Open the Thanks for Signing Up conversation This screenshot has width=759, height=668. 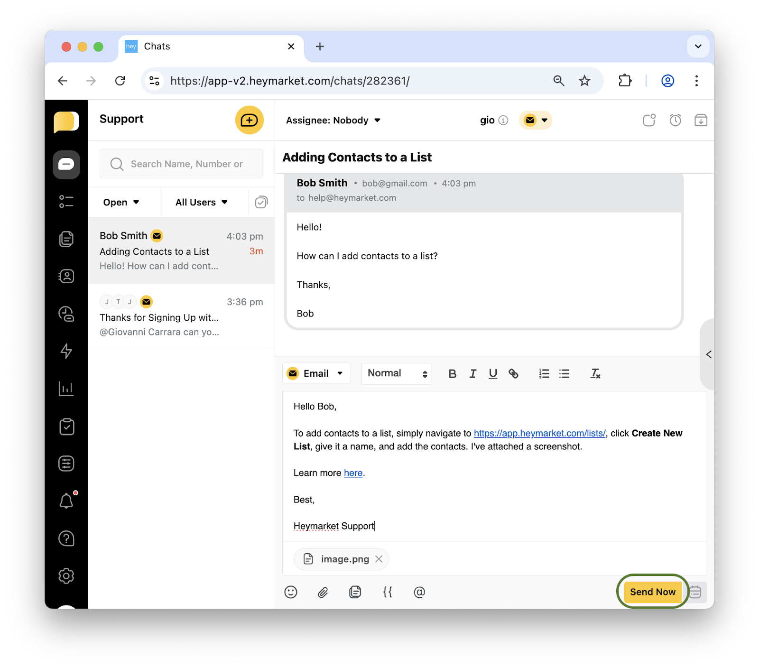tap(181, 316)
